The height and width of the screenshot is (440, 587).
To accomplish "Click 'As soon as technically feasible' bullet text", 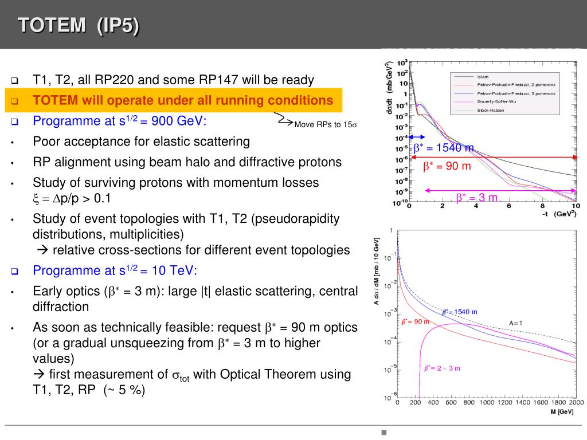I will 195,343.
